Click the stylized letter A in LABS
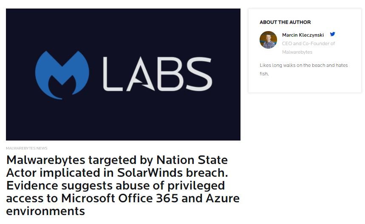 coord(140,74)
